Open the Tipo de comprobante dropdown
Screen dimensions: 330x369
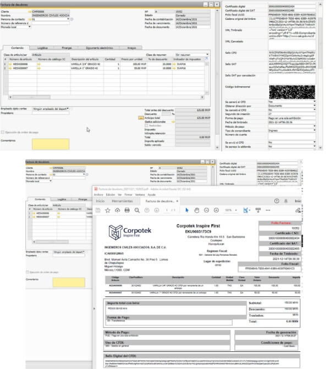click(315, 130)
